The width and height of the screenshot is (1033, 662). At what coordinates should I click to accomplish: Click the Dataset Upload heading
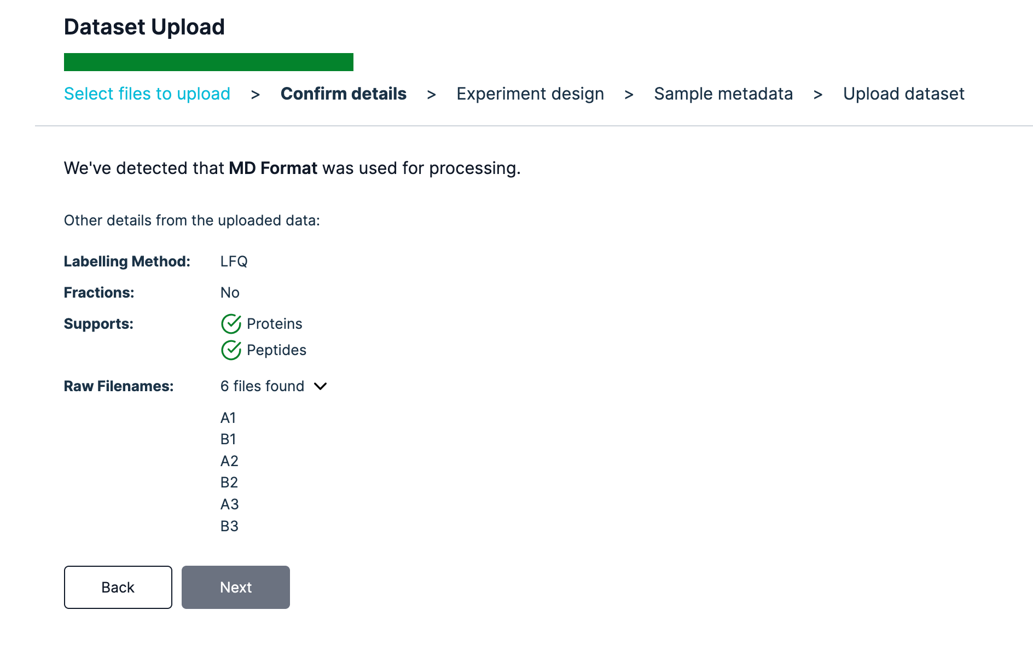point(144,27)
